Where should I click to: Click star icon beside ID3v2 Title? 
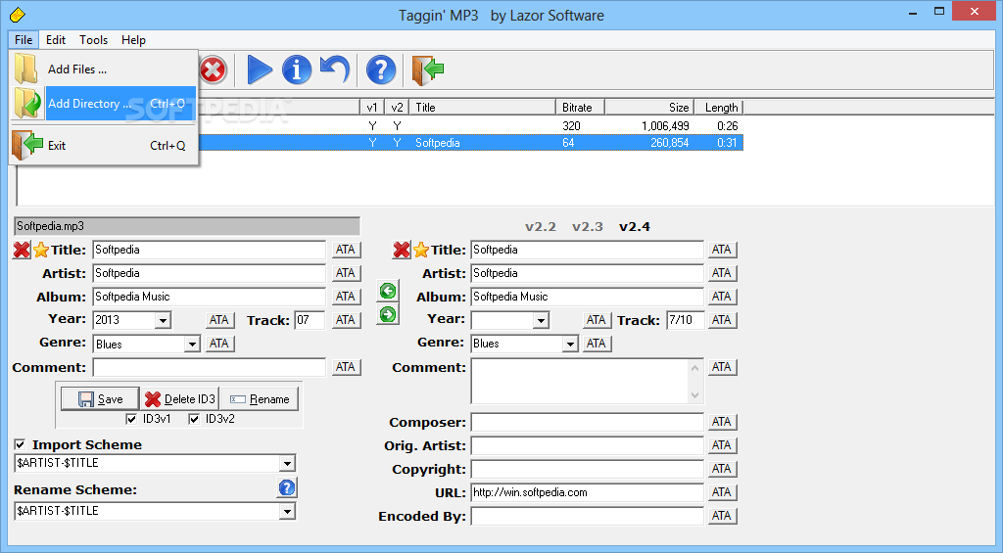click(x=421, y=250)
